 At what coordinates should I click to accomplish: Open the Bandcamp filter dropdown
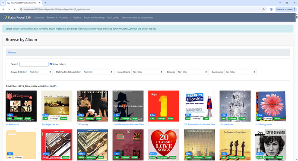pyautogui.click(x=241, y=72)
